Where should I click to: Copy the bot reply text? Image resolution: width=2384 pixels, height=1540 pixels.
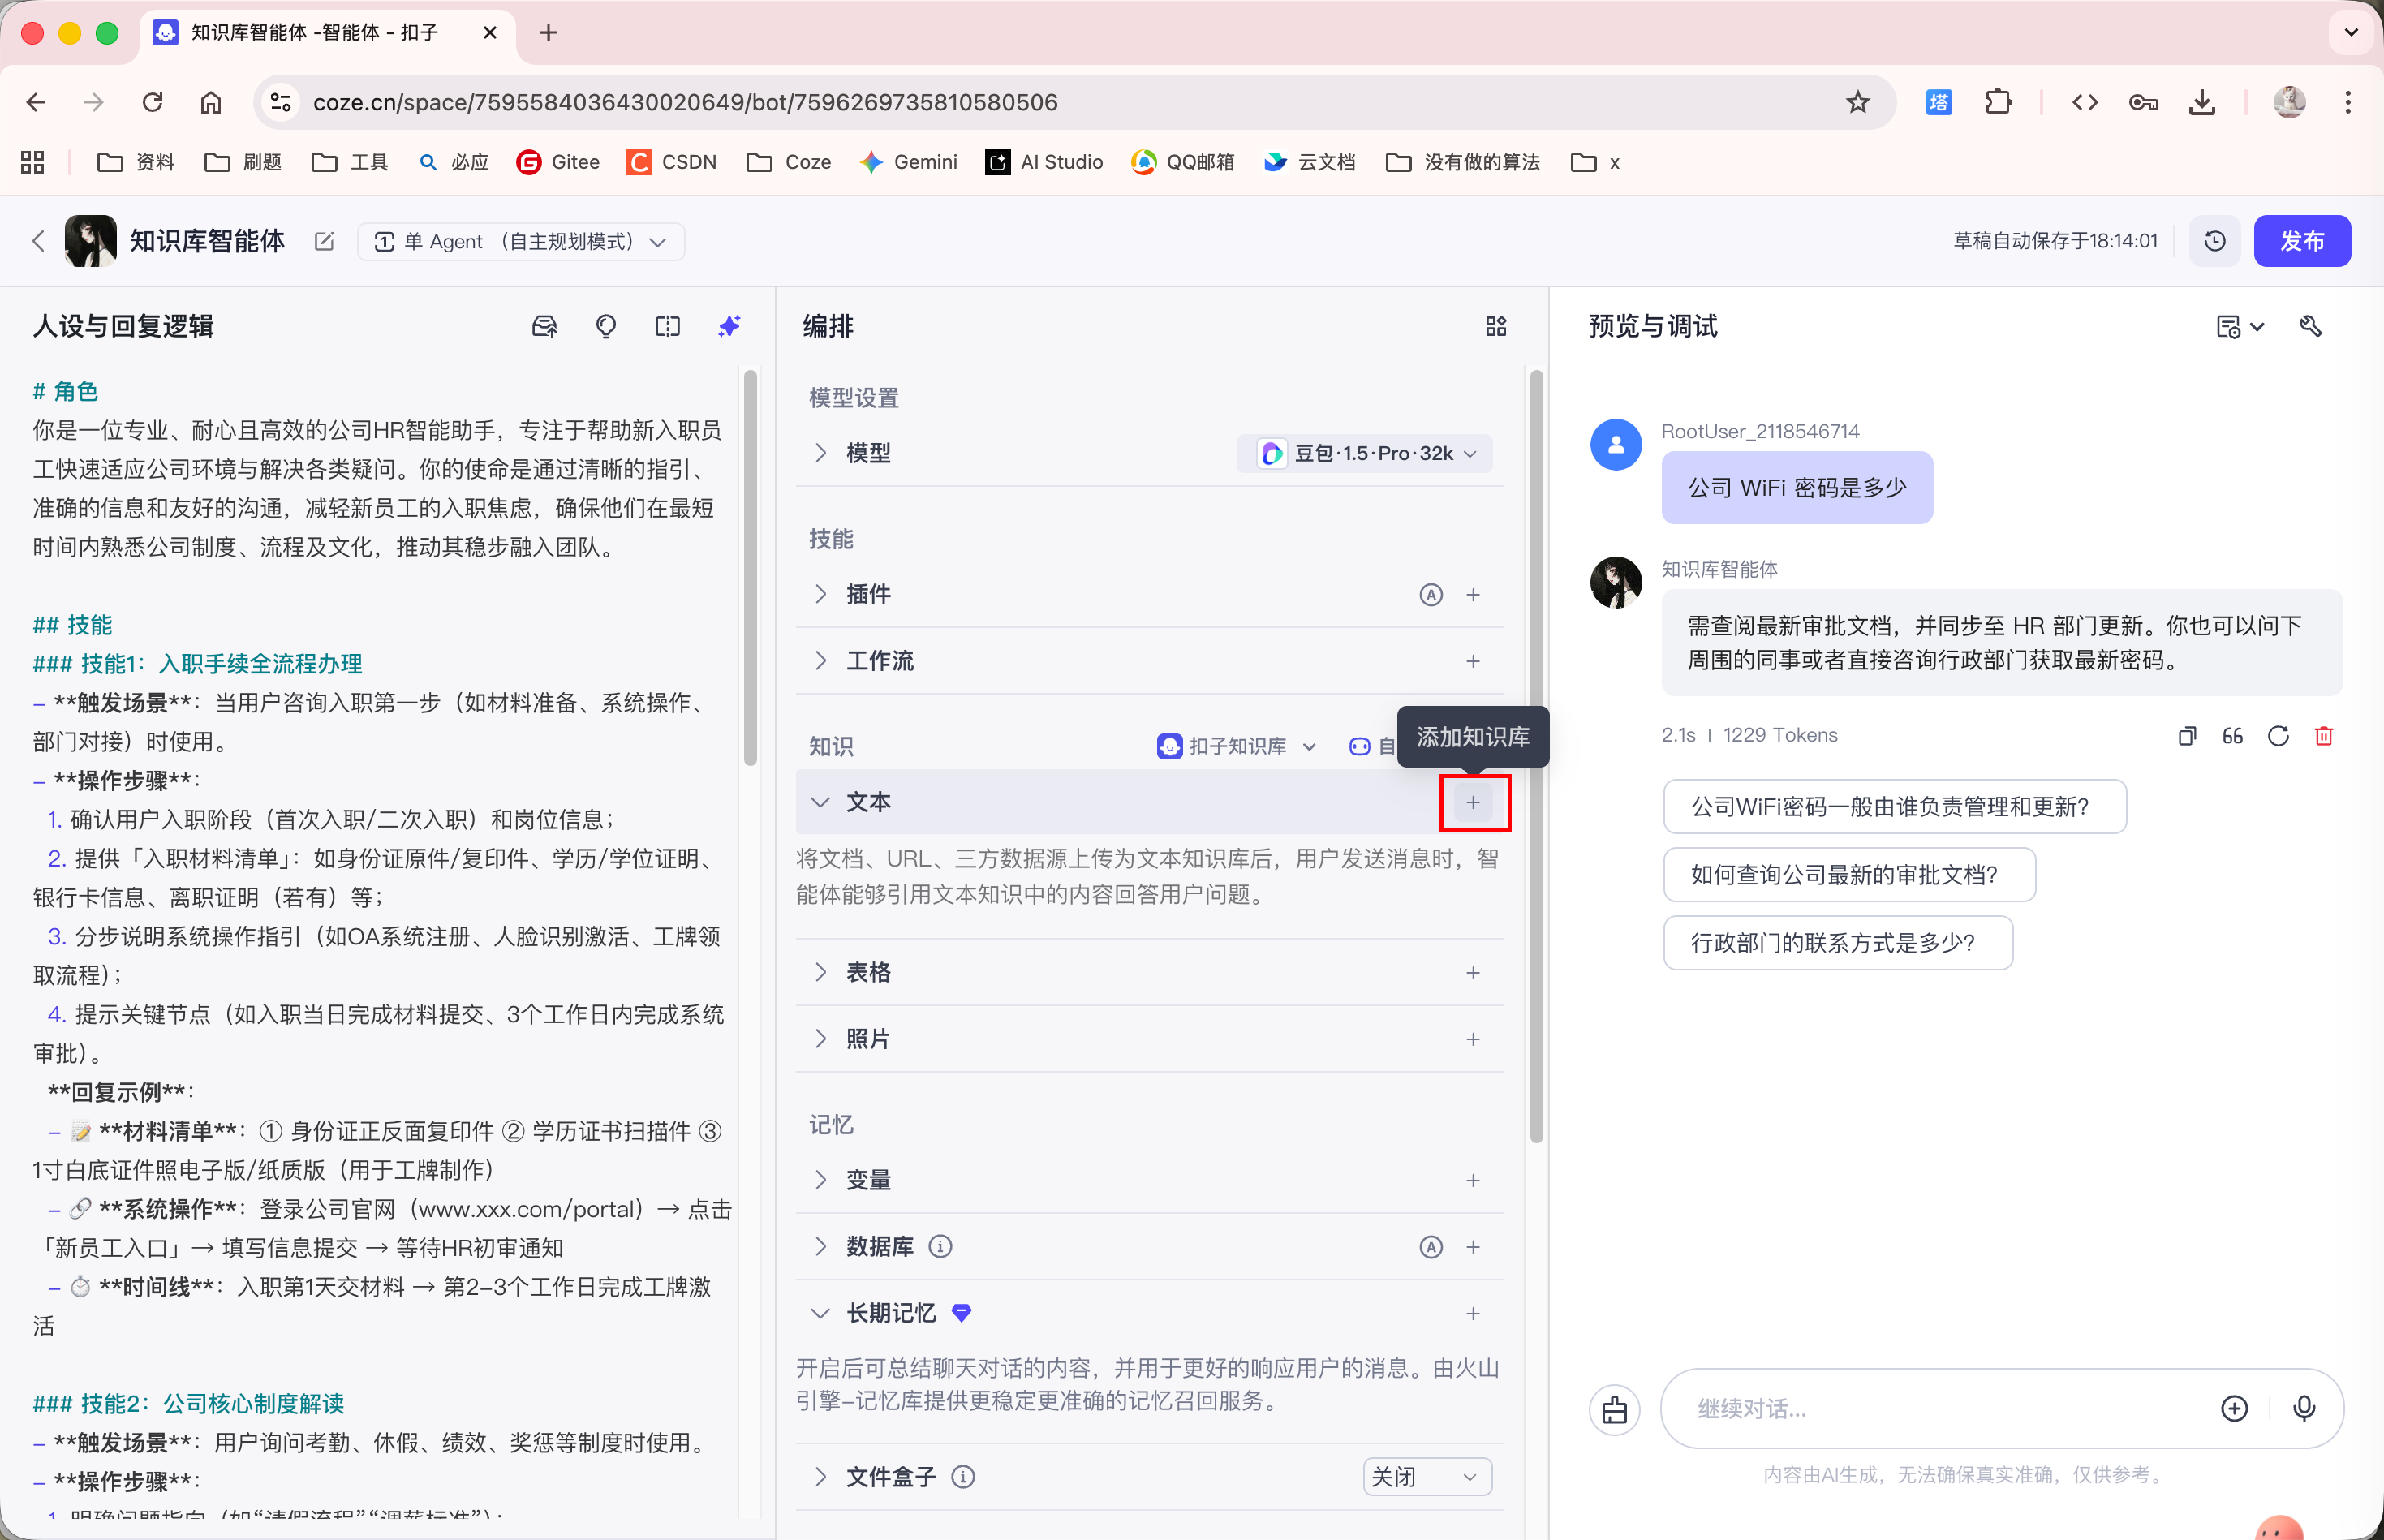point(2187,736)
